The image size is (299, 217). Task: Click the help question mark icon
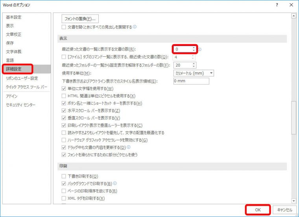point(277,5)
